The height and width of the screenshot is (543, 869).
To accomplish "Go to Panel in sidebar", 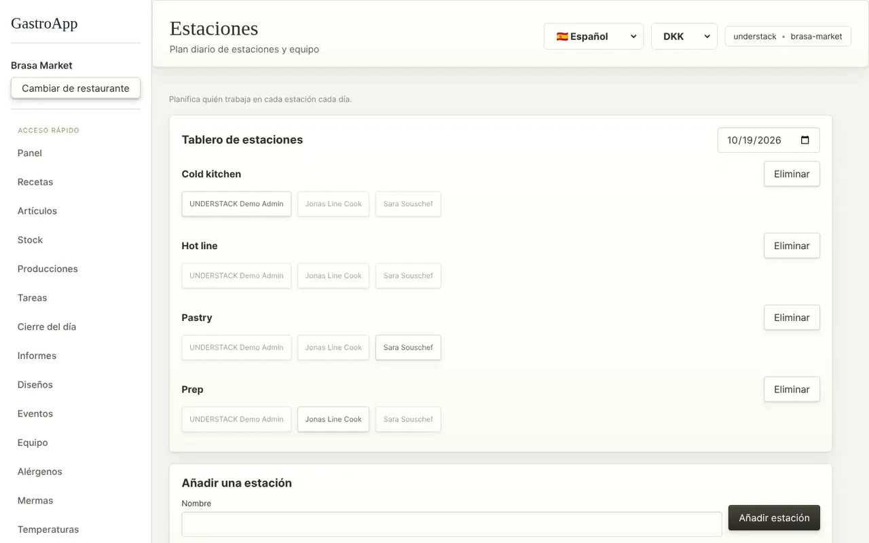I will tap(30, 153).
